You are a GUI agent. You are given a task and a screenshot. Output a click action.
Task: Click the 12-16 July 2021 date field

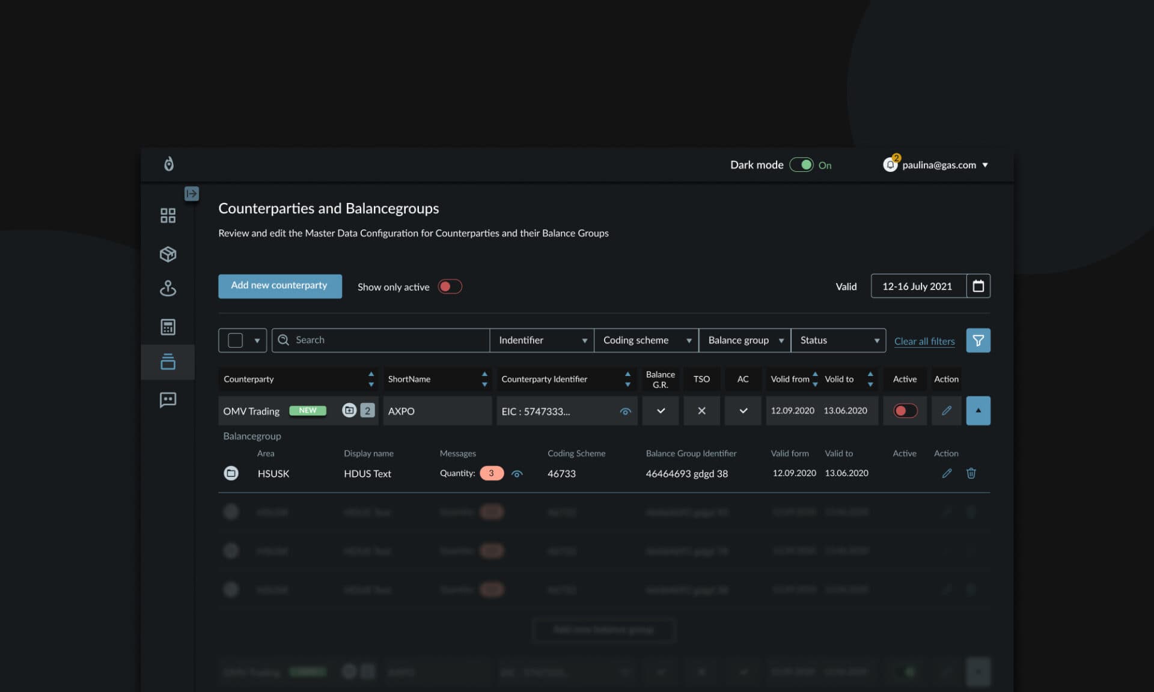[x=918, y=286]
